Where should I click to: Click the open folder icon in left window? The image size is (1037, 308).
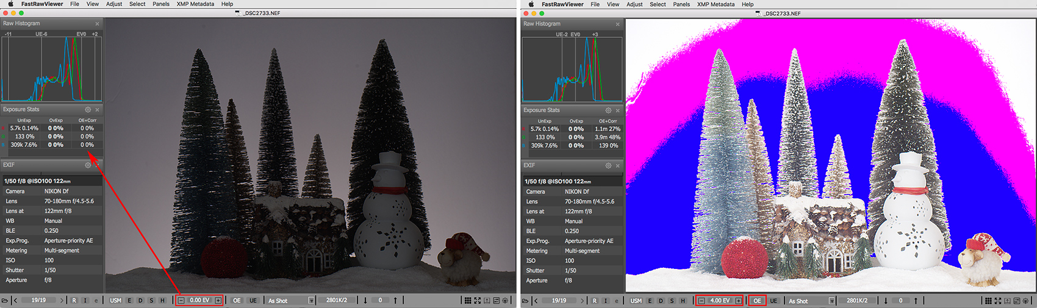pyautogui.click(x=5, y=301)
